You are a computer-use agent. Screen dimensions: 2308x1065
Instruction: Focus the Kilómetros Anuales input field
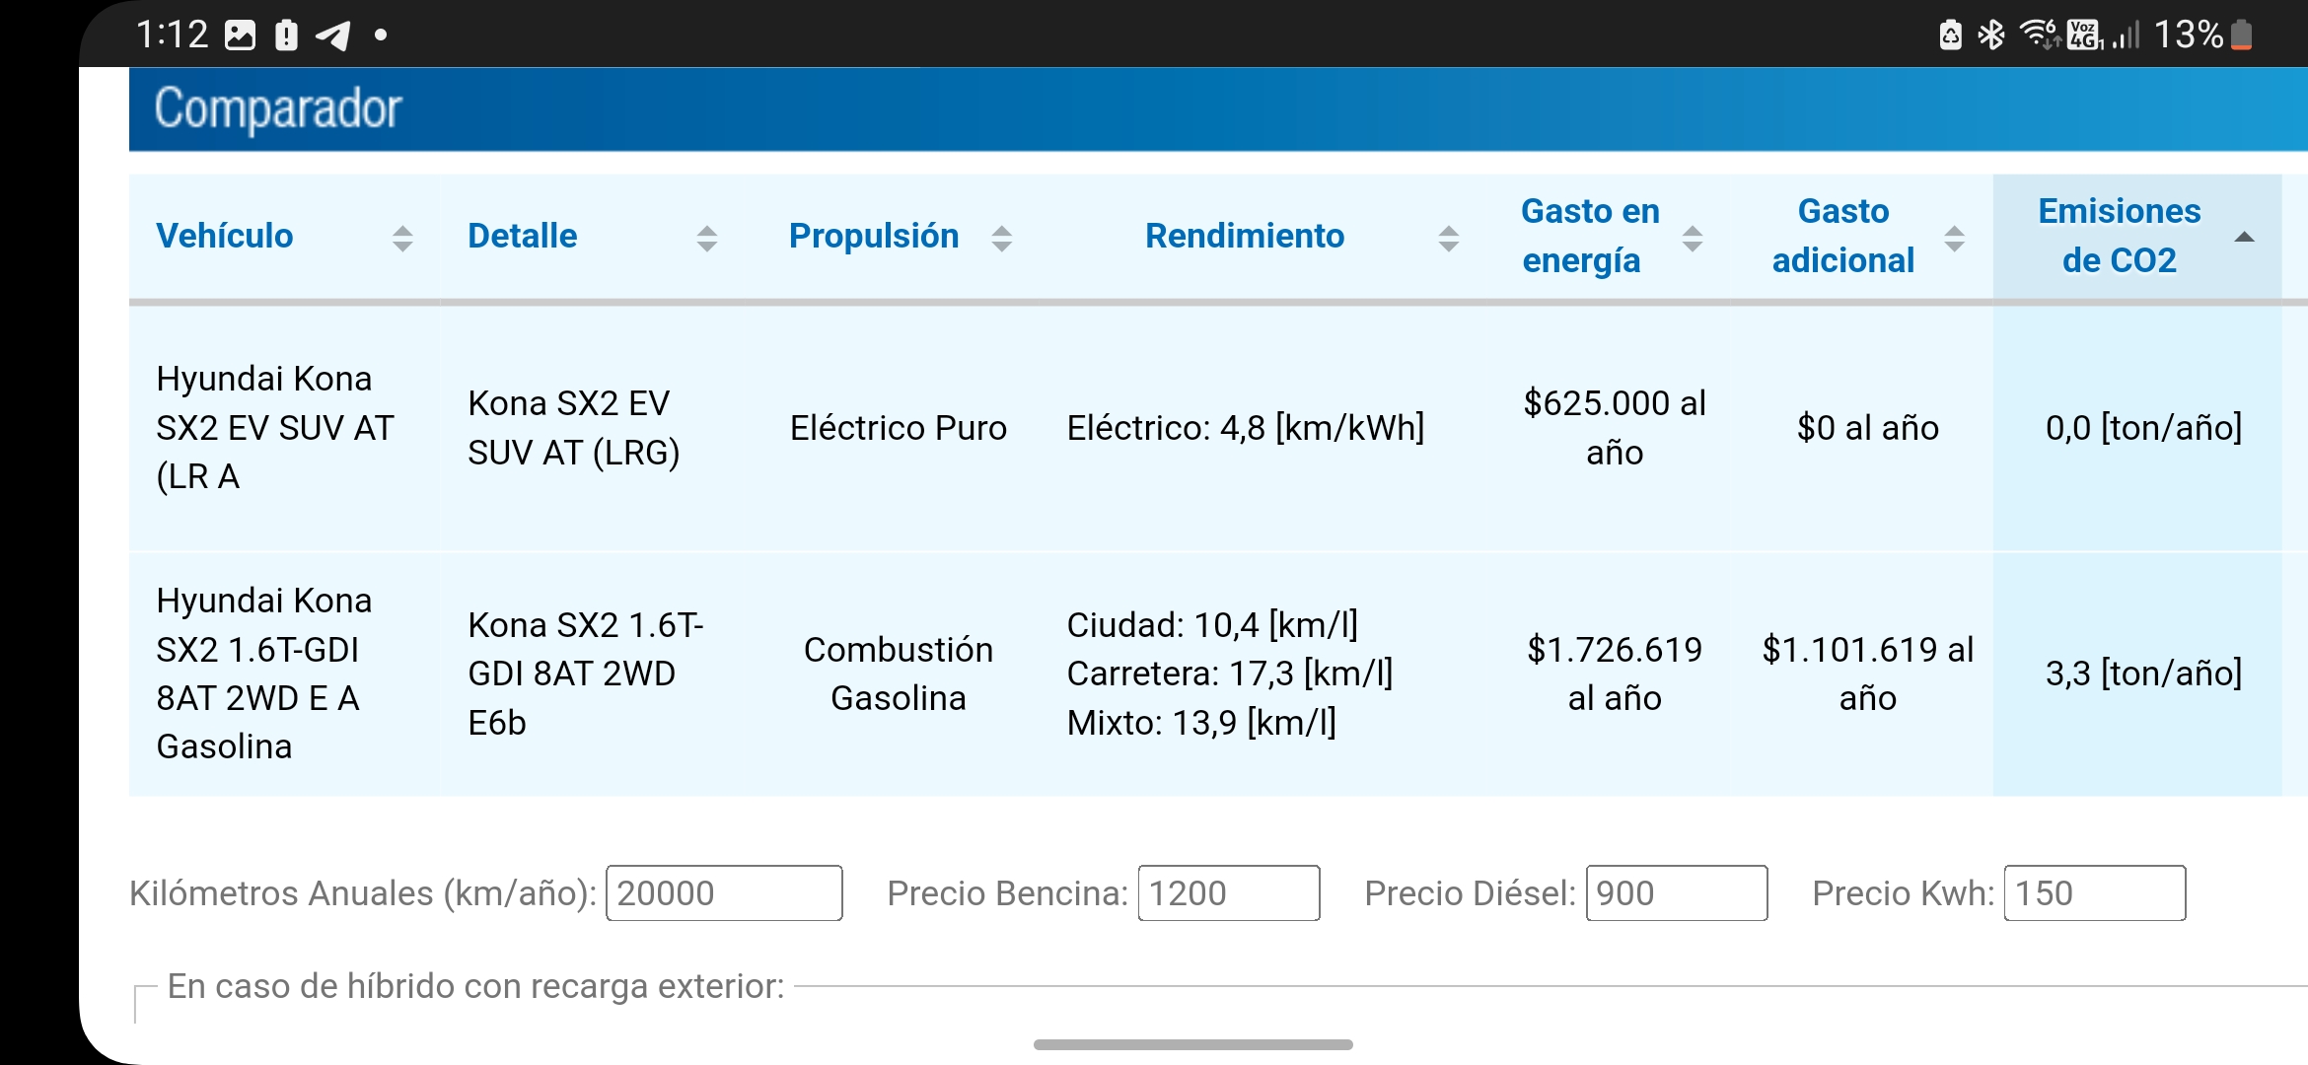pos(724,893)
